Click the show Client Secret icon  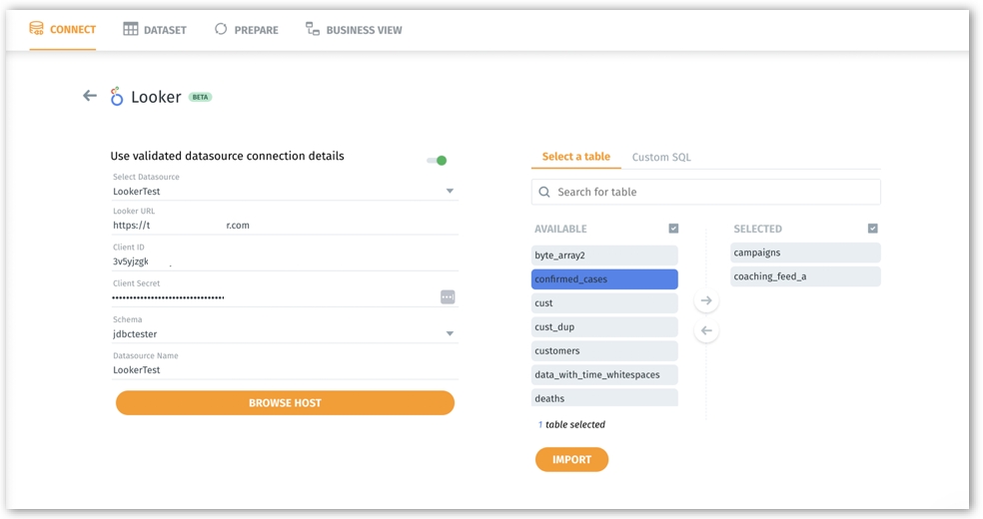coord(448,297)
